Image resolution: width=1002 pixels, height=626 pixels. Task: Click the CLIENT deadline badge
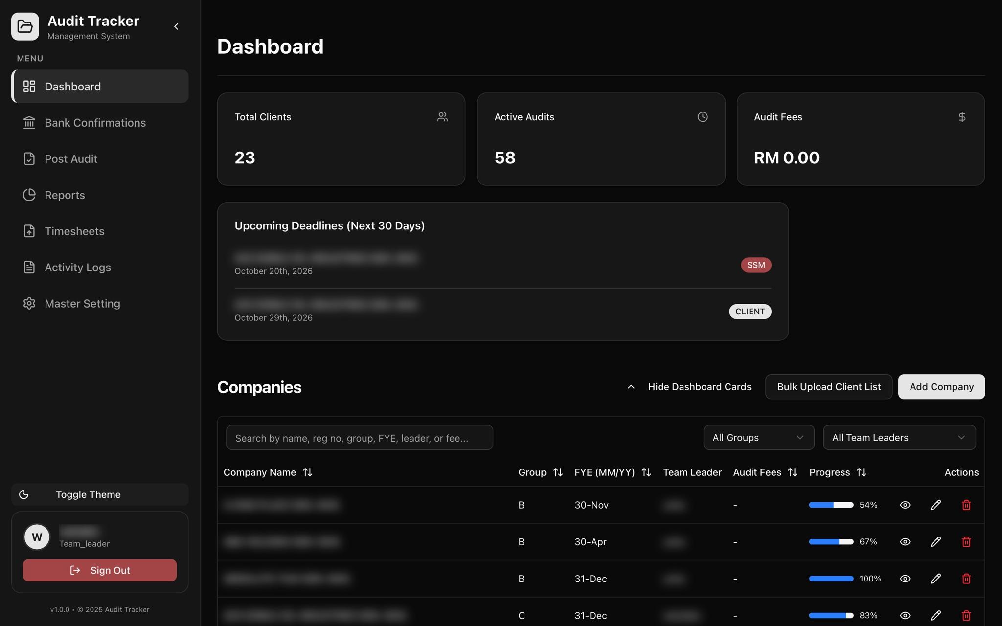(750, 312)
